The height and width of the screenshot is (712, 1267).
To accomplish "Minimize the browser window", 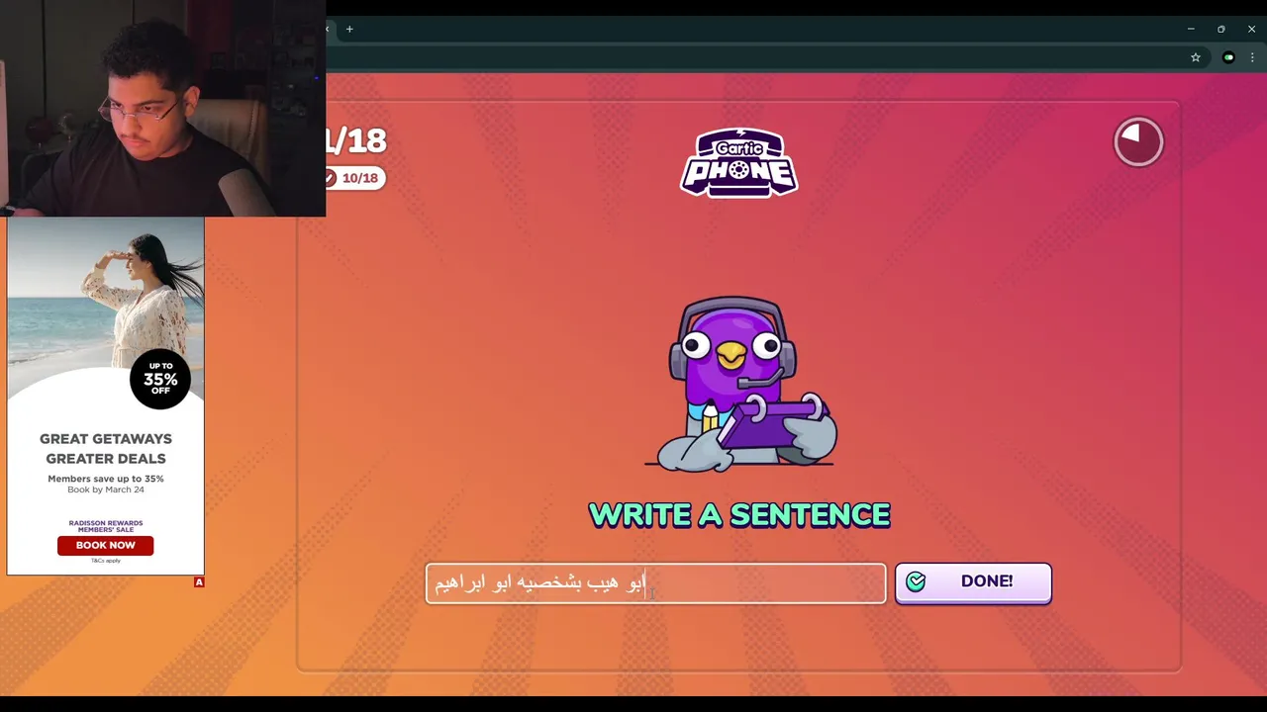I will tap(1191, 30).
